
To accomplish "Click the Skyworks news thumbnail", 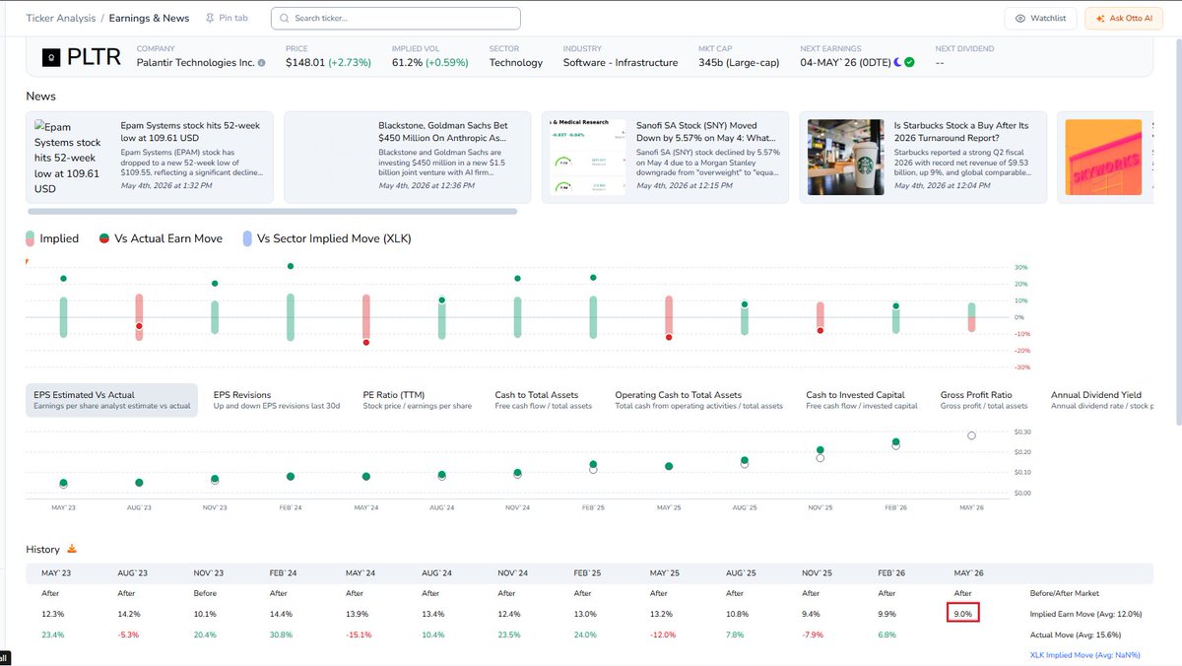I will pyautogui.click(x=1102, y=158).
